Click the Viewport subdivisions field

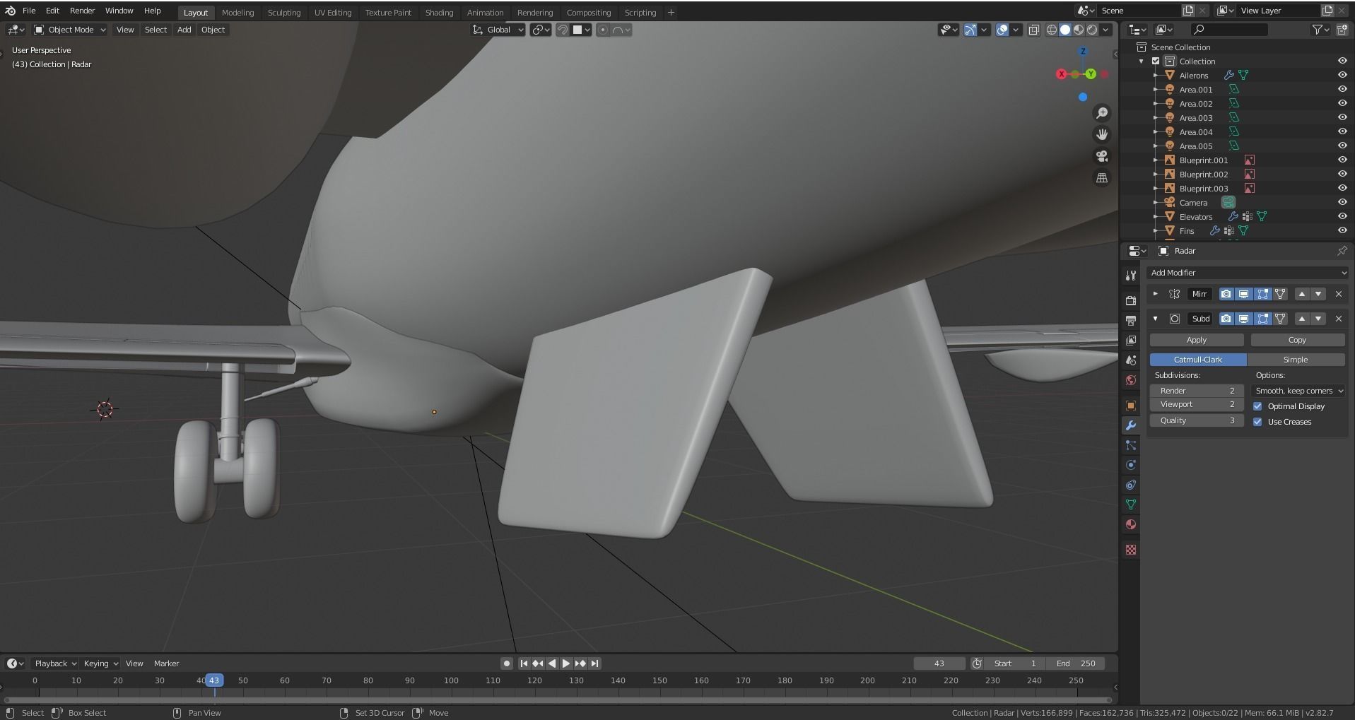(1197, 404)
